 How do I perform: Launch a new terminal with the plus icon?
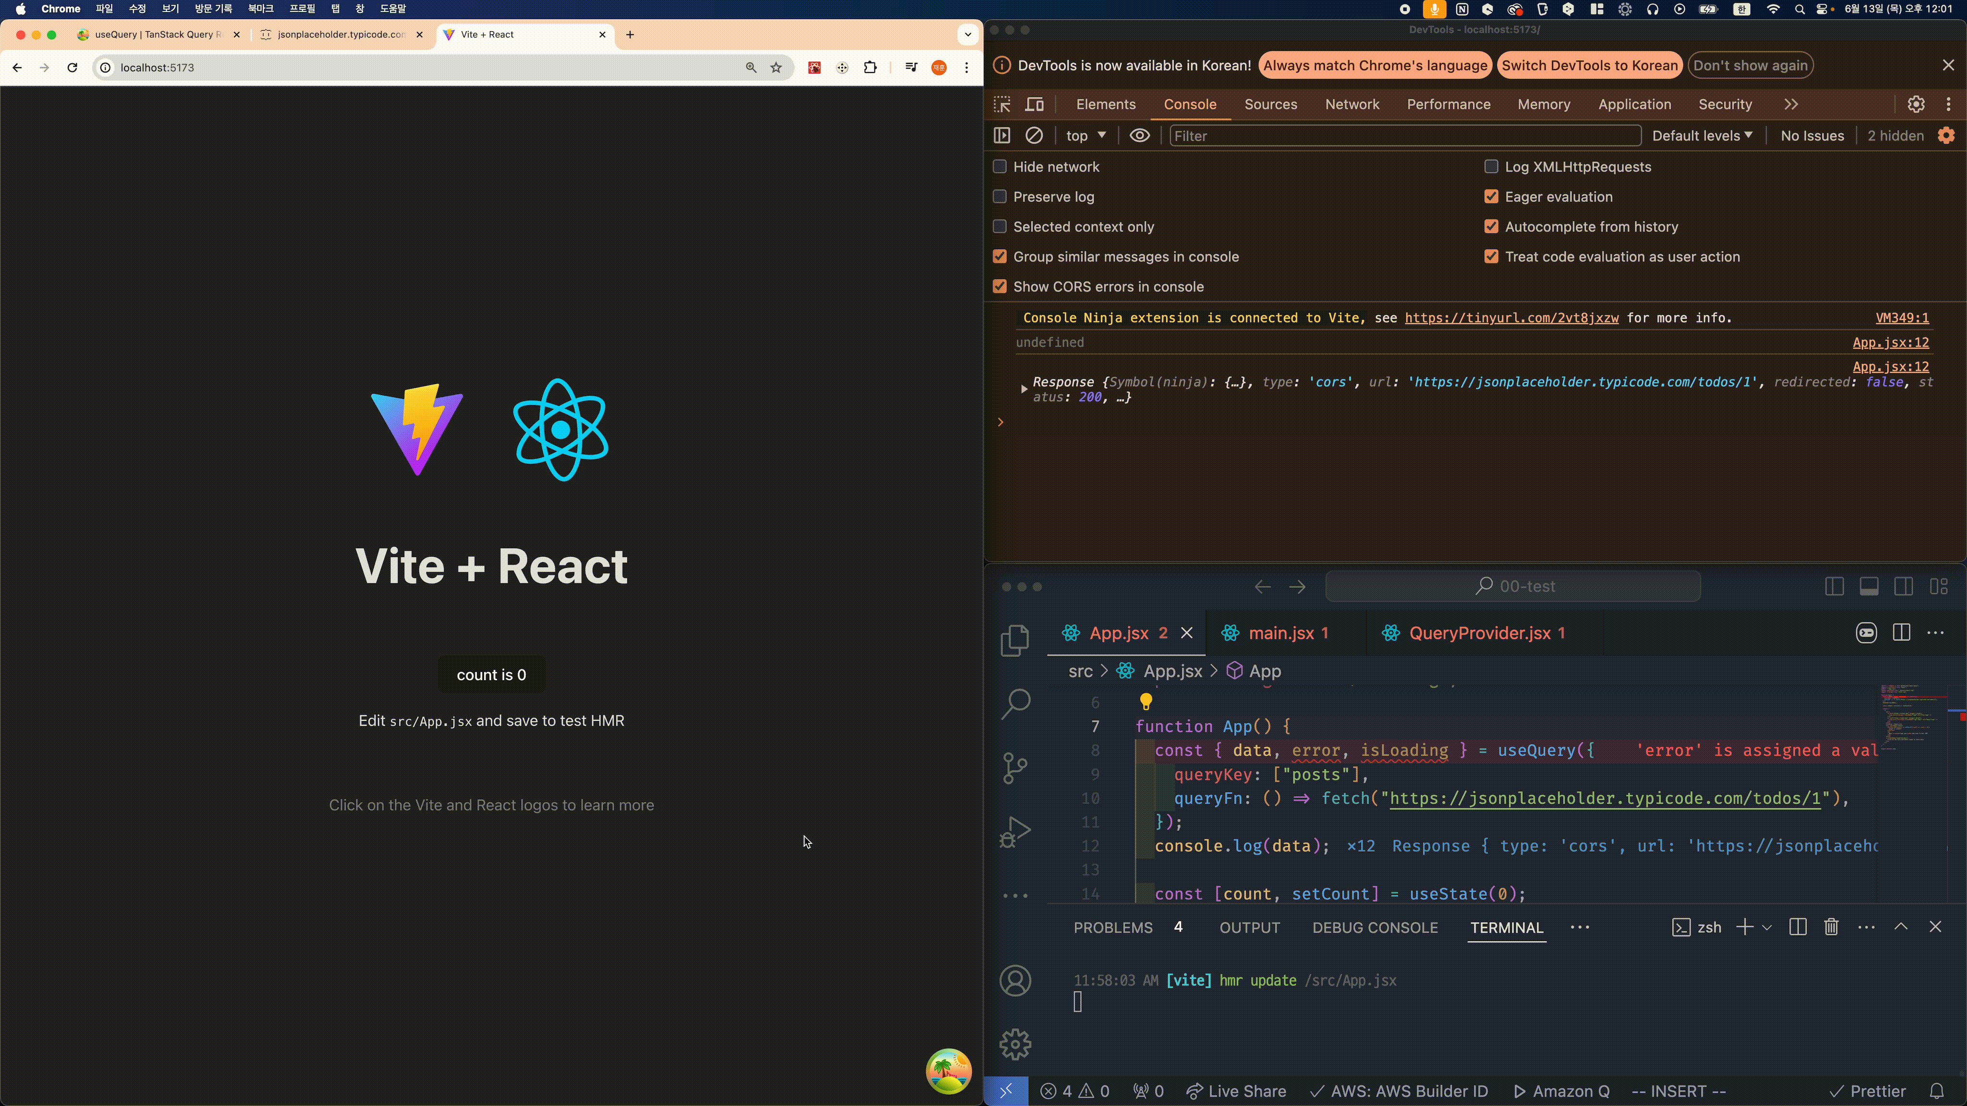tap(1746, 926)
